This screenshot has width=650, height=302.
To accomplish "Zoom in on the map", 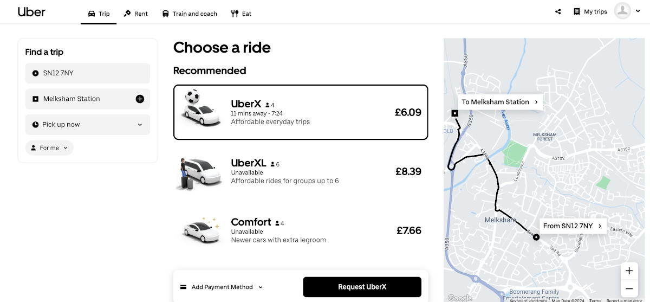I will coord(629,271).
